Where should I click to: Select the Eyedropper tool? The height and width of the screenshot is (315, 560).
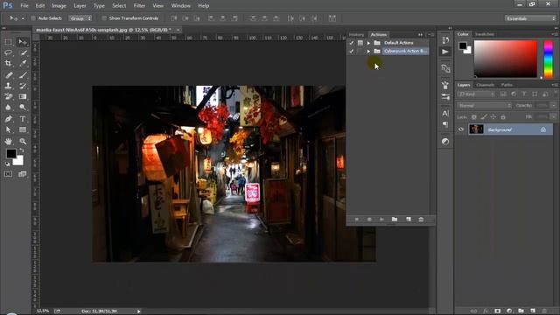pyautogui.click(x=23, y=64)
